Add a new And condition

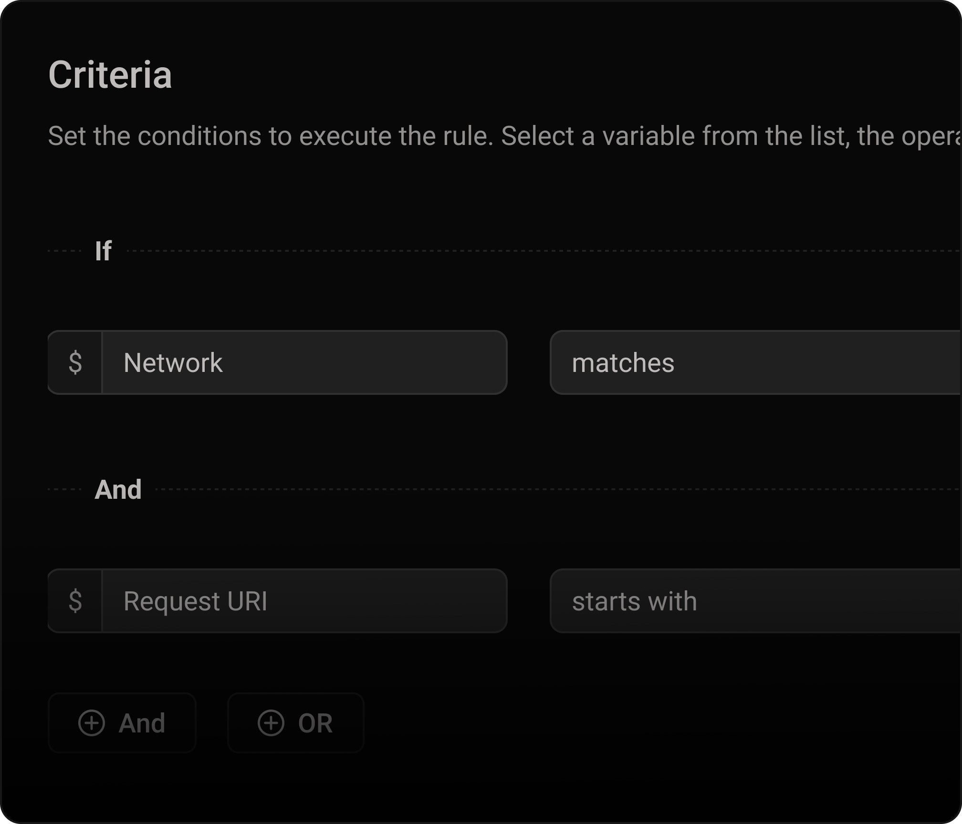point(122,722)
